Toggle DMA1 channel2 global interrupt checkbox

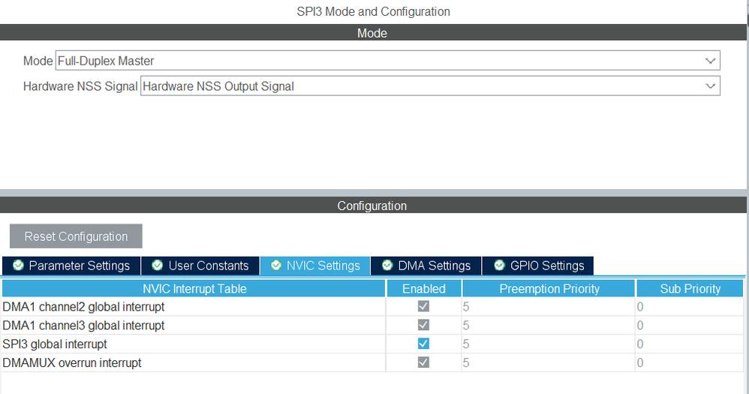coord(423,306)
